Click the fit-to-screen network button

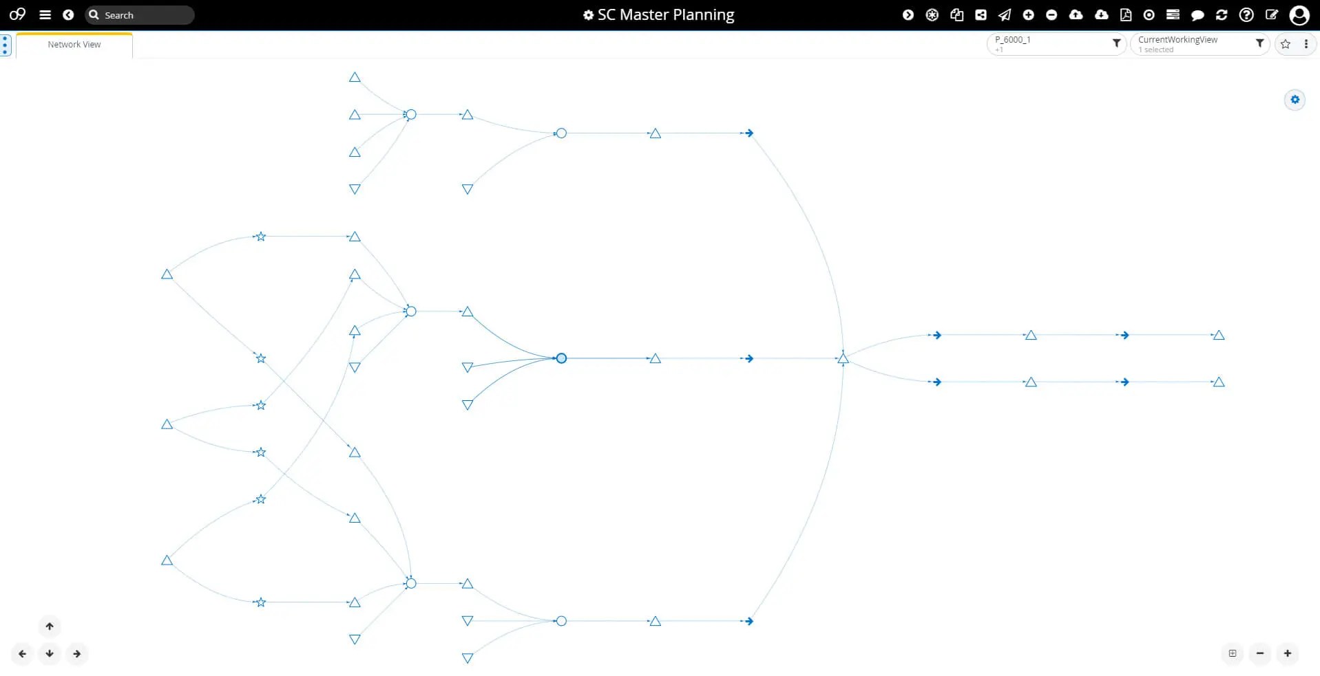pyautogui.click(x=1233, y=653)
